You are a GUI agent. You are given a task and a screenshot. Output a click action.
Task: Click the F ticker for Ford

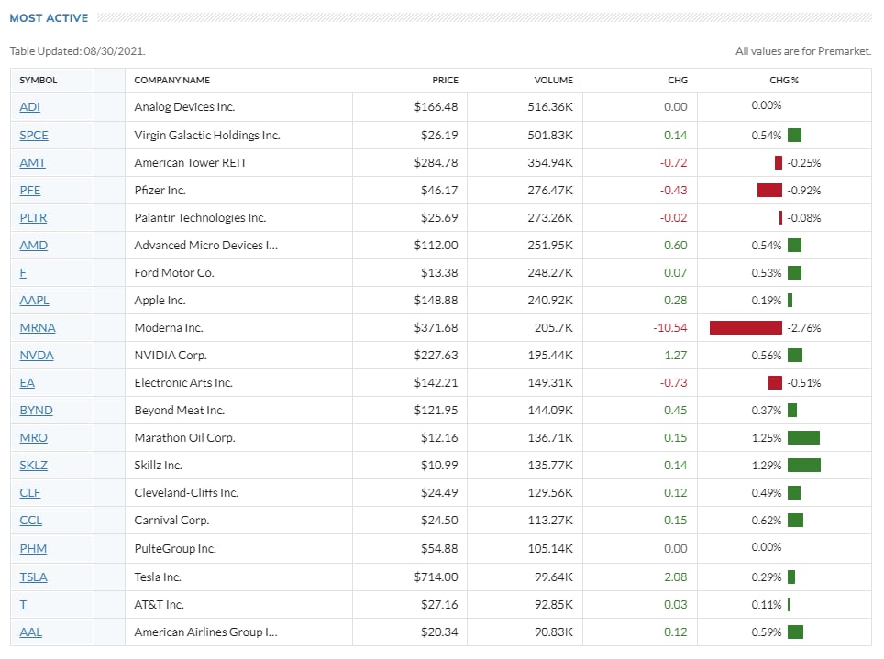(x=23, y=273)
